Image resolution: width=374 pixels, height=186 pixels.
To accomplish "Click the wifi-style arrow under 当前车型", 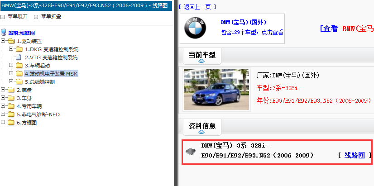I will click(202, 61).
